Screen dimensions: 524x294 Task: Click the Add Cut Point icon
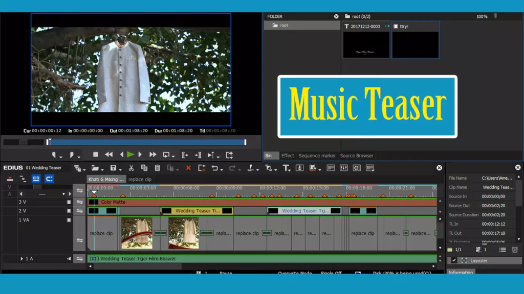pos(250,168)
